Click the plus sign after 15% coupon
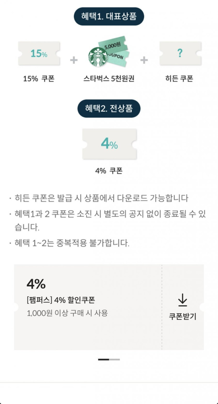 pyautogui.click(x=74, y=60)
